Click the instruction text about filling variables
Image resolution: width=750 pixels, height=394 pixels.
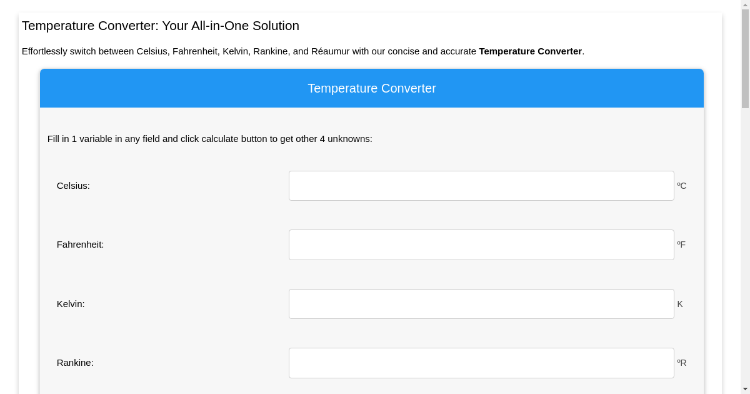tap(209, 139)
